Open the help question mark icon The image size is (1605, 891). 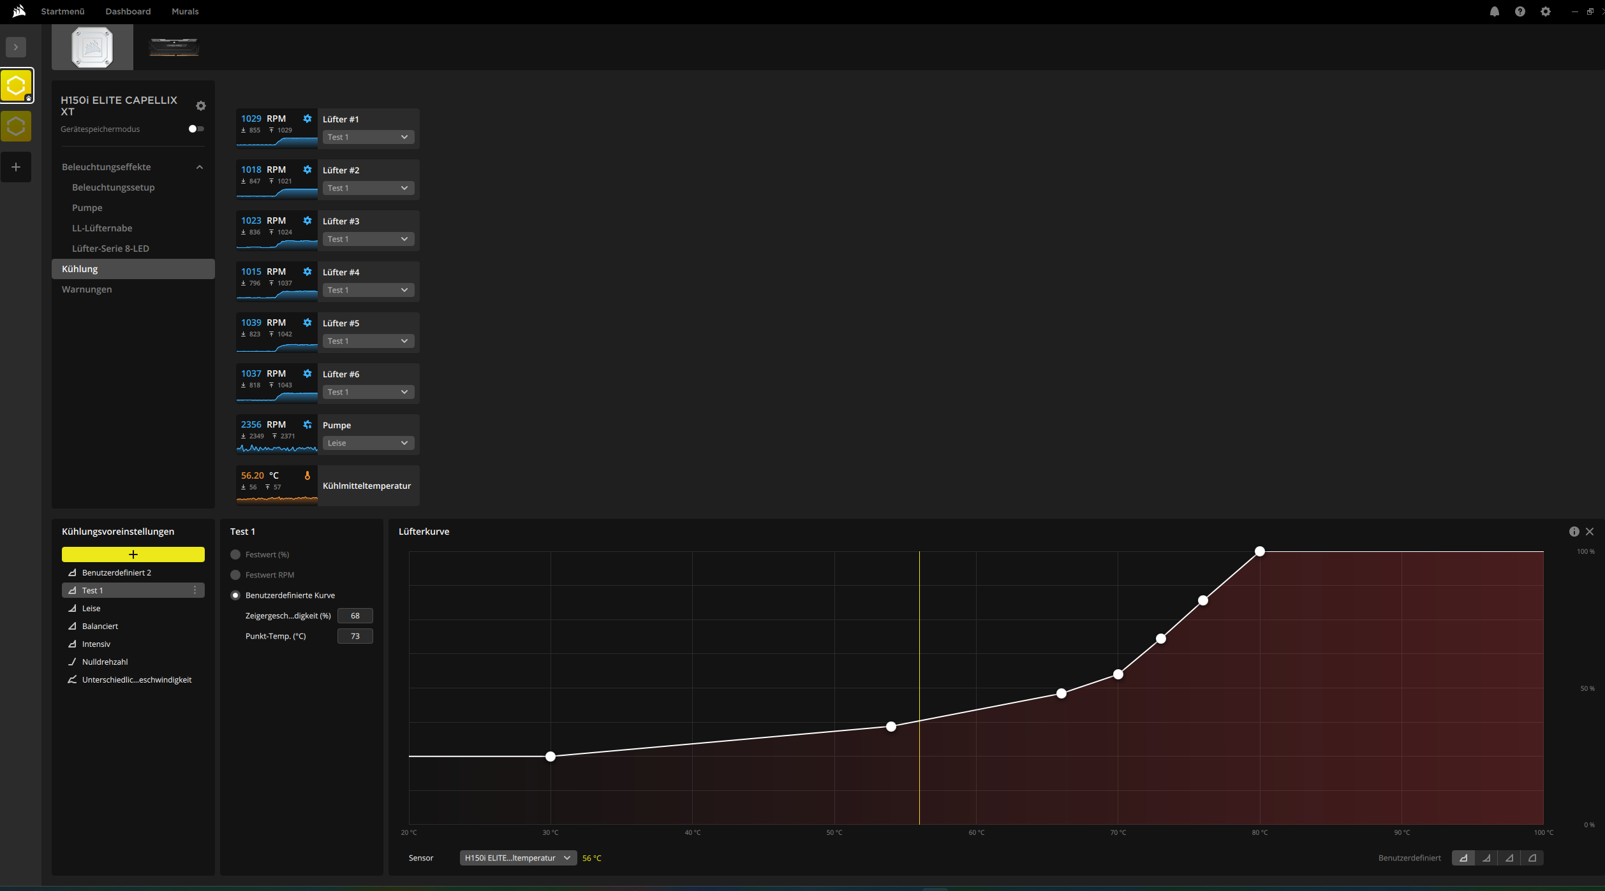(1520, 11)
